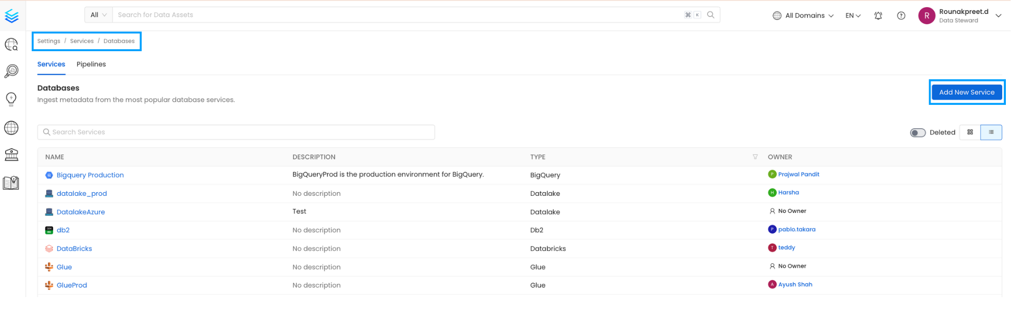
Task: Expand the All search category dropdown
Action: click(x=98, y=15)
